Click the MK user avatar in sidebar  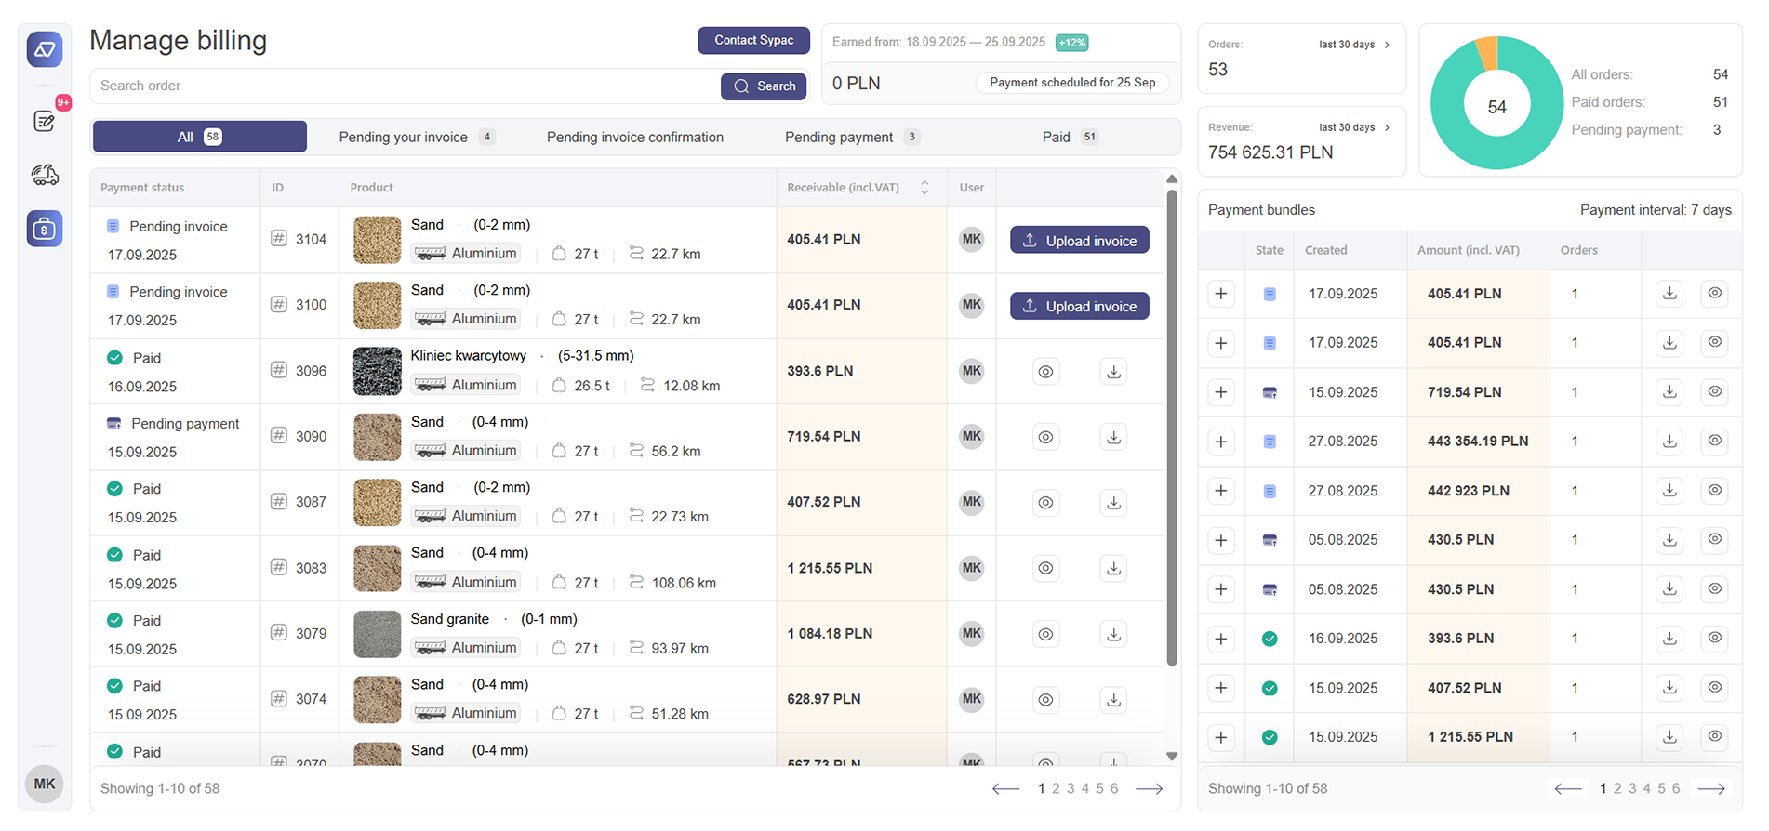point(45,784)
